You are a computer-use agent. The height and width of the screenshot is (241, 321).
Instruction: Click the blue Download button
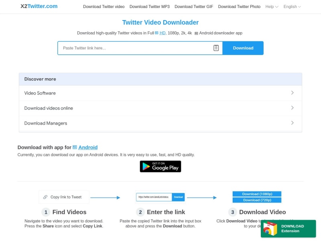tap(243, 48)
